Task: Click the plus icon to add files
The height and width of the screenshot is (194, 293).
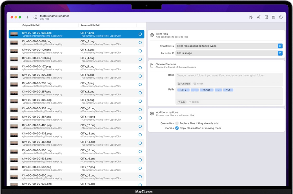Action: (28, 17)
